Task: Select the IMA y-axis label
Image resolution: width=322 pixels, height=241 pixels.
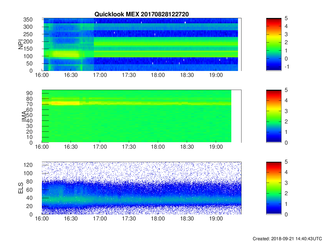Action: click(x=24, y=116)
